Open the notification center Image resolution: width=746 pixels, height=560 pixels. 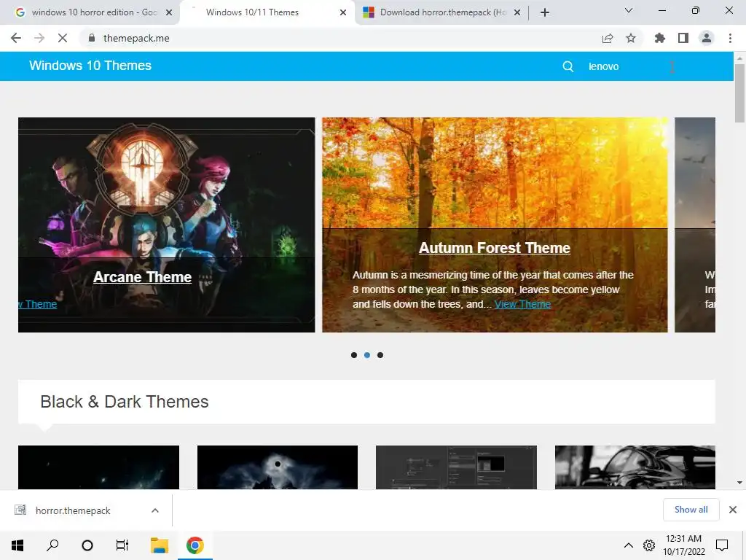[722, 545]
